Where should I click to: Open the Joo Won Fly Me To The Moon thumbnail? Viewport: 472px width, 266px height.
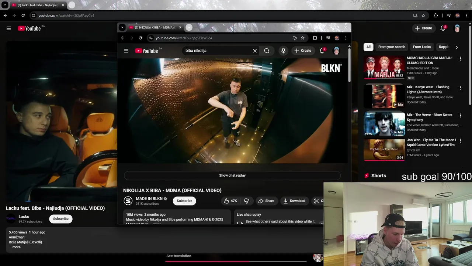pyautogui.click(x=384, y=150)
